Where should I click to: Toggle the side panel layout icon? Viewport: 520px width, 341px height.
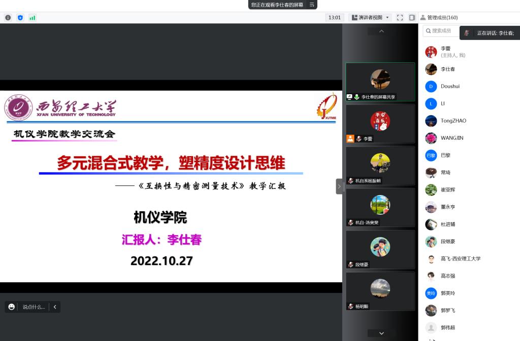(412, 18)
